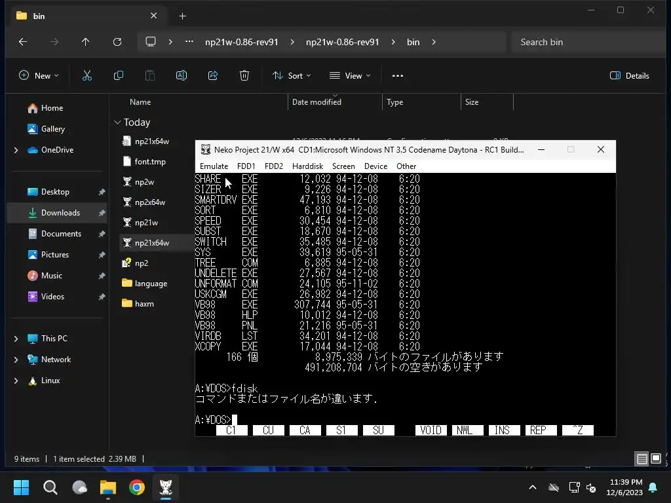This screenshot has width=671, height=503.
Task: Open the FDD2 menu
Action: click(x=274, y=166)
